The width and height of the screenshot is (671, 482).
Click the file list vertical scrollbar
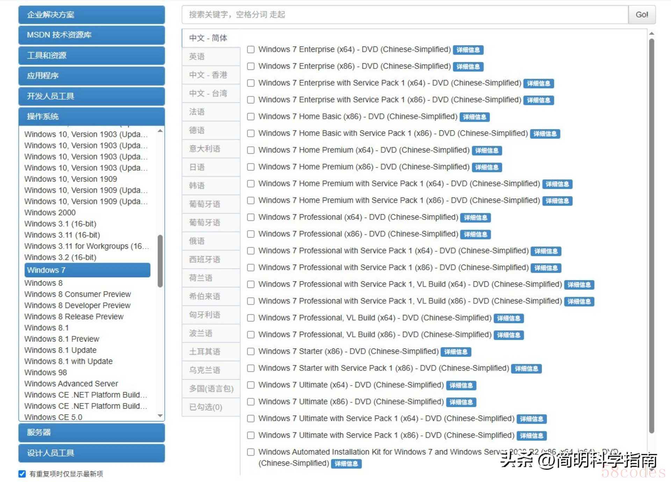point(651,234)
